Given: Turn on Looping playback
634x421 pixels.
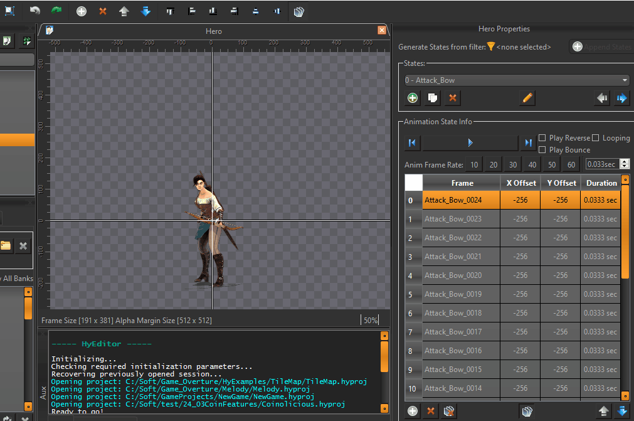Looking at the screenshot, I should pyautogui.click(x=596, y=137).
